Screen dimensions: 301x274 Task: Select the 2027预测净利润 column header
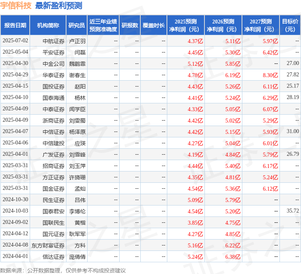click(x=261, y=25)
